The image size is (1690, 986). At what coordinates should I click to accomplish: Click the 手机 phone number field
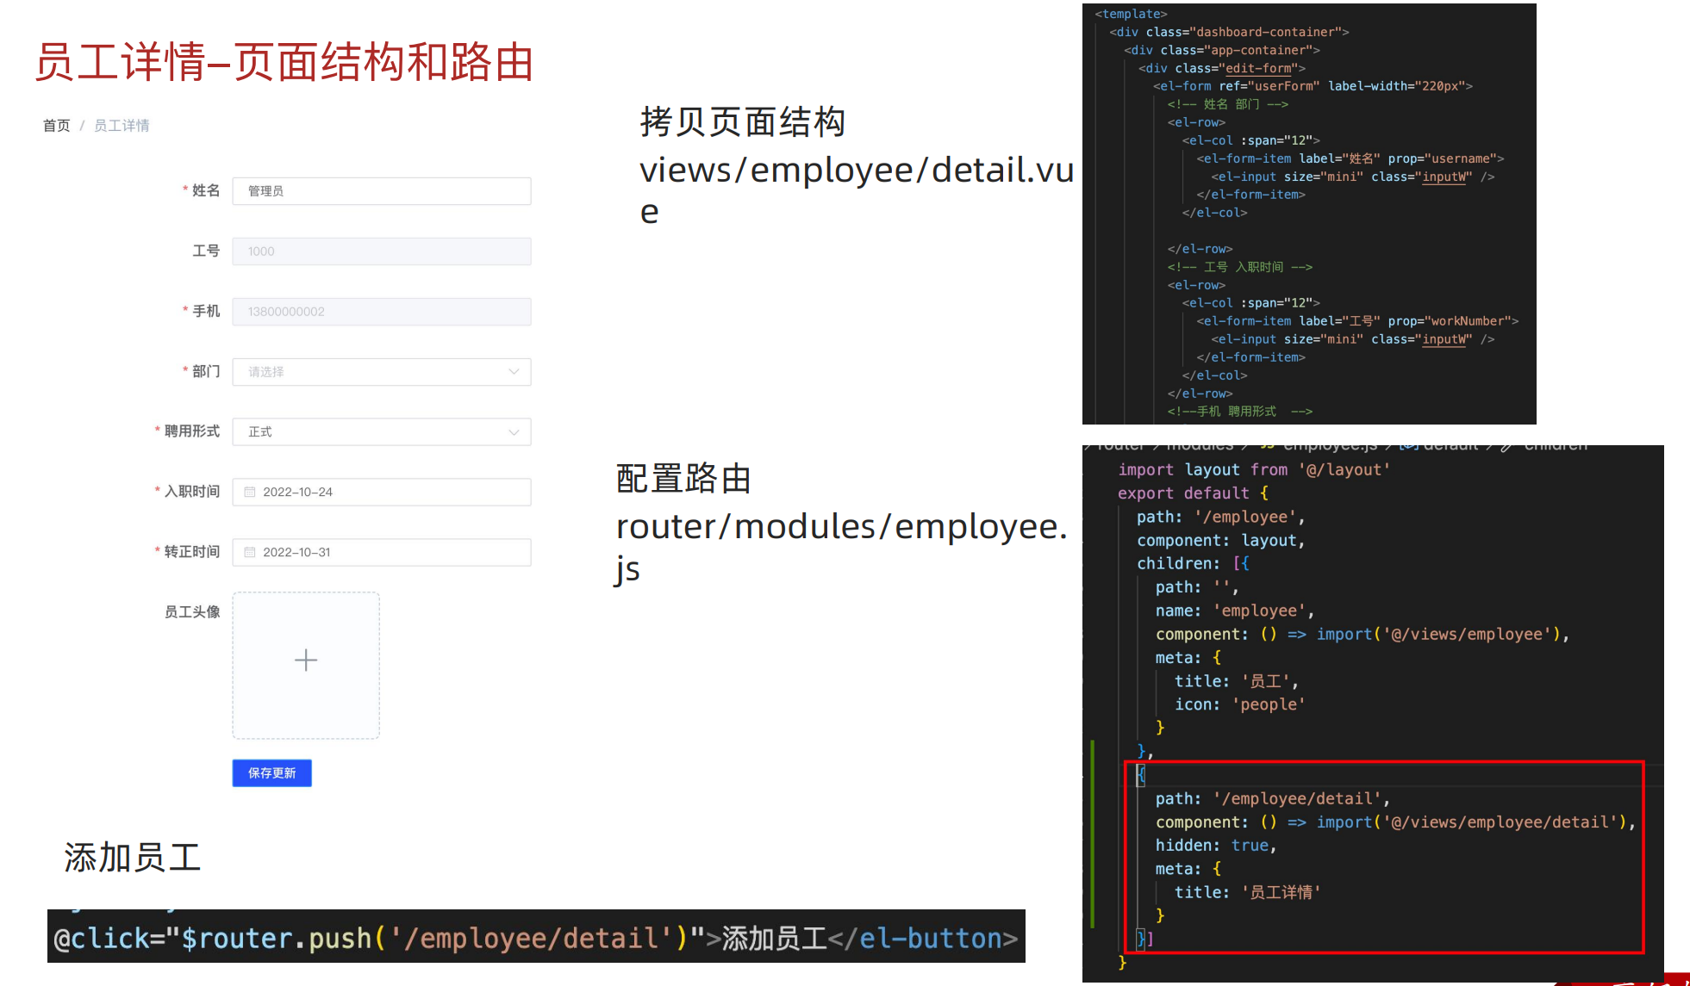(x=381, y=311)
